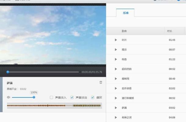Play the 02:02 track preview
Screen dimensions: 186x122
116,88
